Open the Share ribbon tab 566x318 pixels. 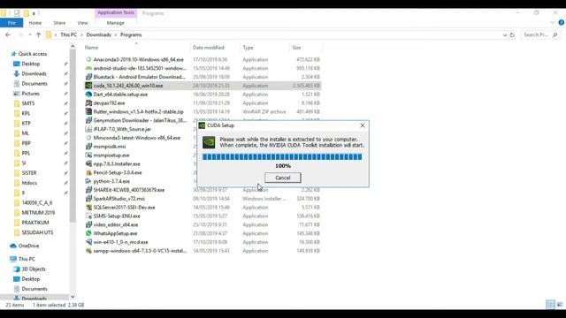(59, 23)
